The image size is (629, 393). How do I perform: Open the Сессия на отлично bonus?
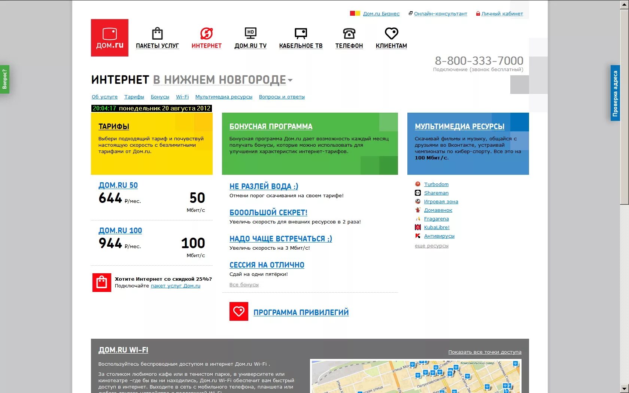click(267, 265)
